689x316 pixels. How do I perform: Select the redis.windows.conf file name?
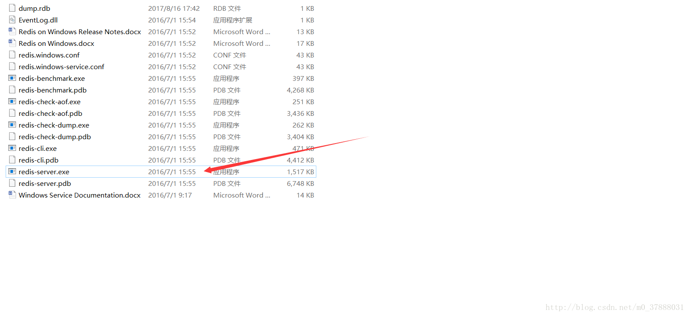click(49, 55)
